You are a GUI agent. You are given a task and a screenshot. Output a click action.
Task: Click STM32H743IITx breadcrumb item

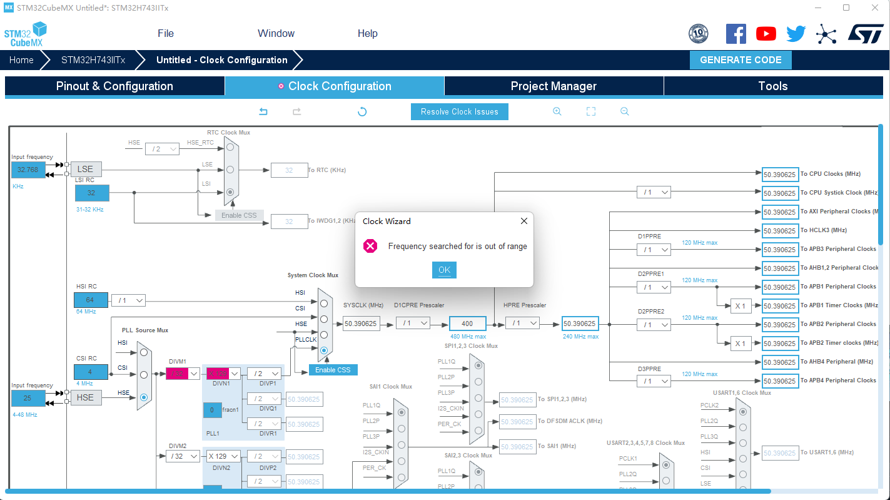coord(93,60)
